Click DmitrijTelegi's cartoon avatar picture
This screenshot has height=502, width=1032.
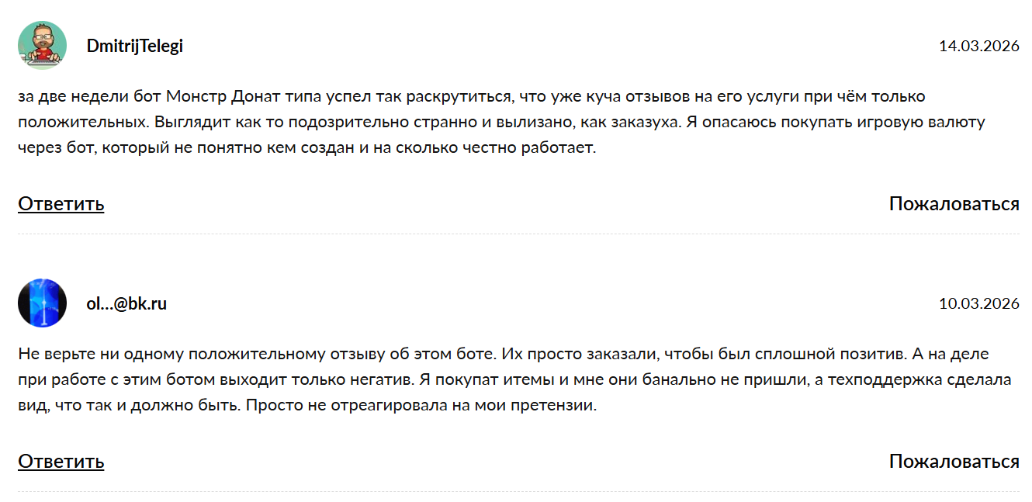tap(42, 46)
